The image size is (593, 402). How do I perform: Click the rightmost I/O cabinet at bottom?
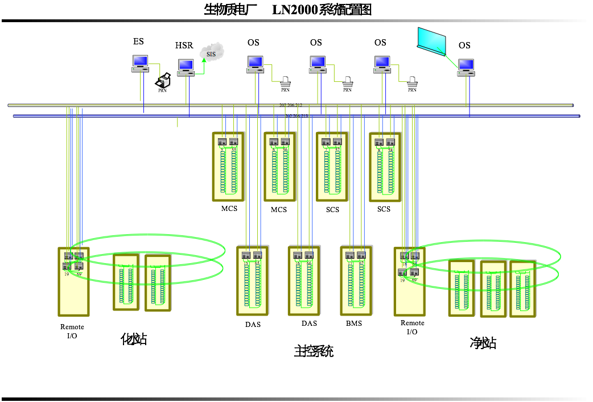[522, 289]
